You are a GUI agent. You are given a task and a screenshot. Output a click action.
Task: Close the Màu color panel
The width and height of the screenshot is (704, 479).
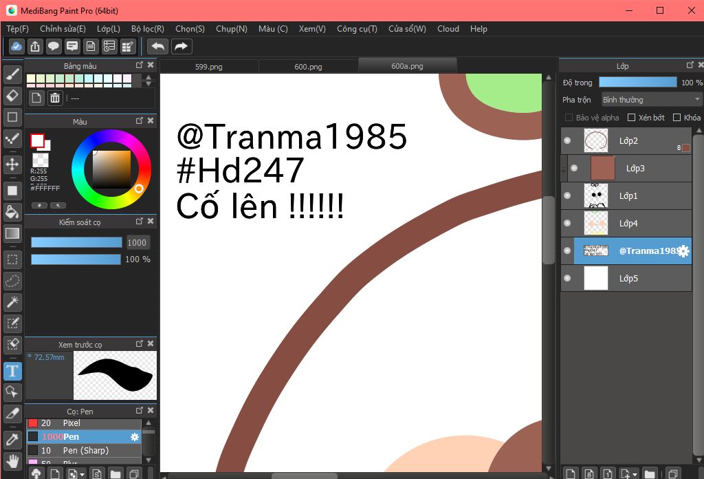click(151, 120)
